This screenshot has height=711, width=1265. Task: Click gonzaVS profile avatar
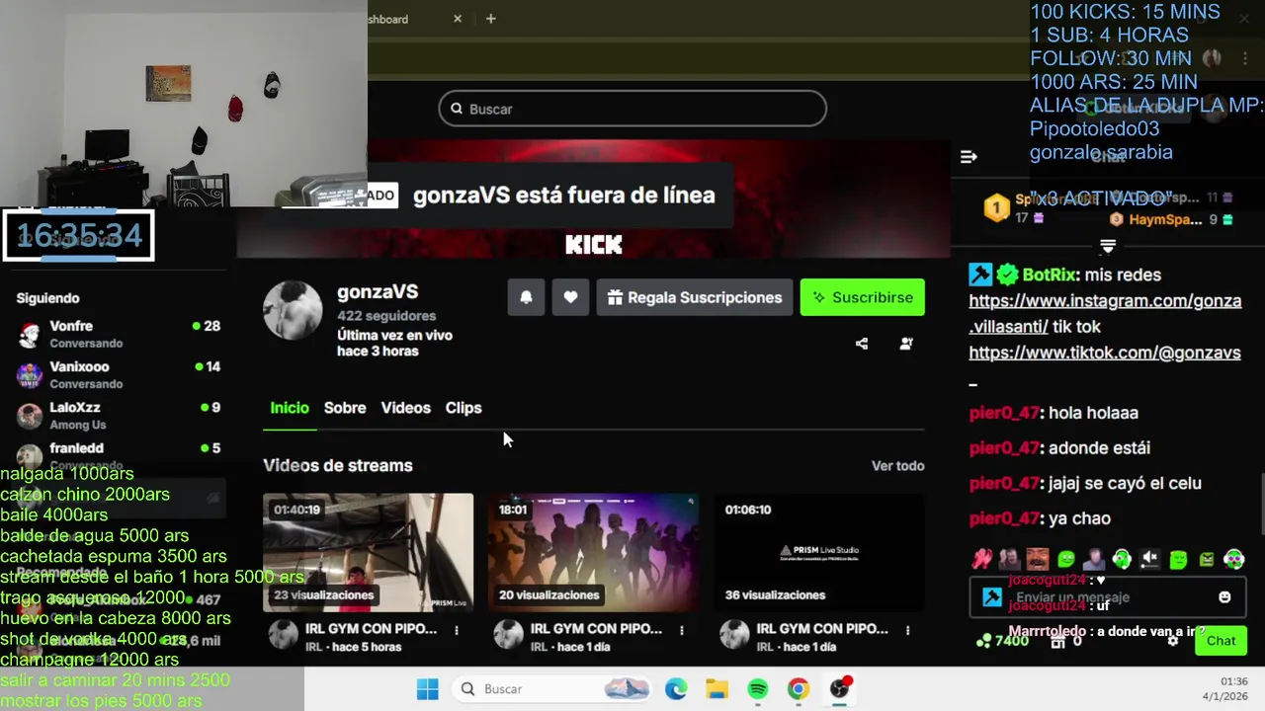coord(293,310)
